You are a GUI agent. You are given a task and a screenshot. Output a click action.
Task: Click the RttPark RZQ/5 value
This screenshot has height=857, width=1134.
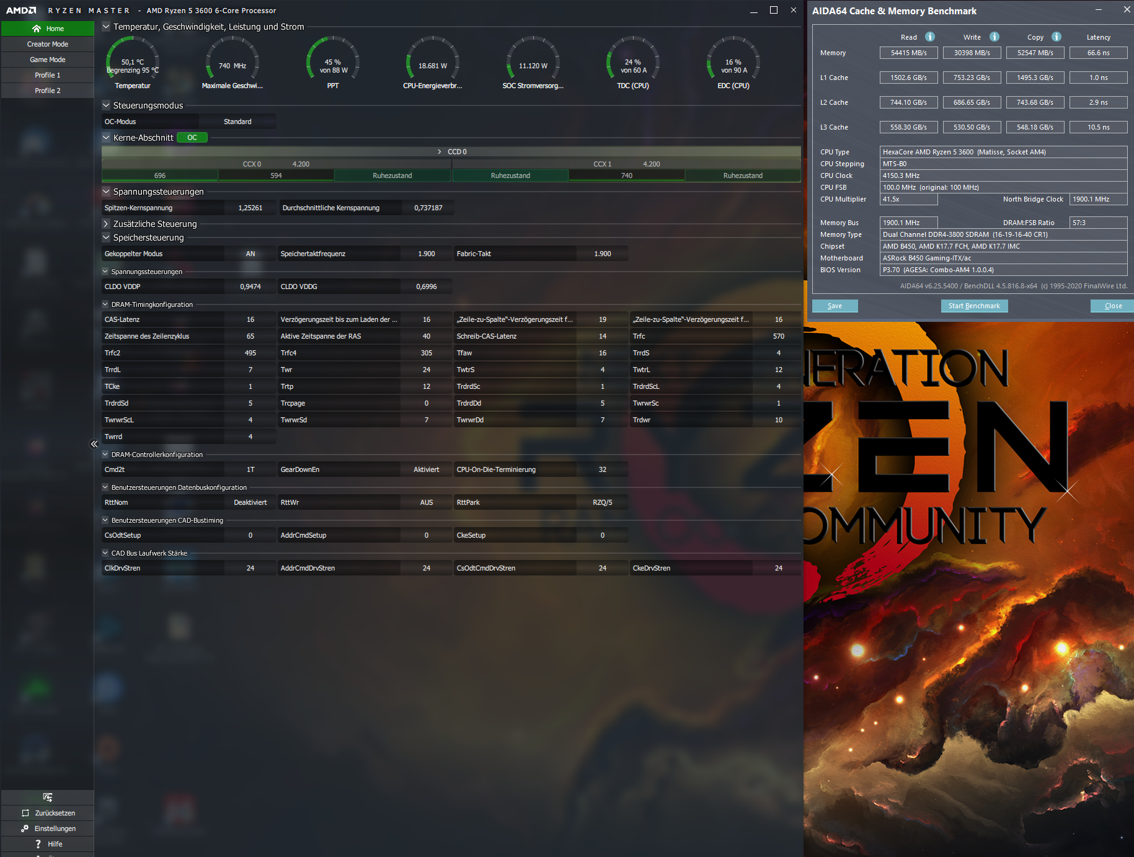[603, 502]
